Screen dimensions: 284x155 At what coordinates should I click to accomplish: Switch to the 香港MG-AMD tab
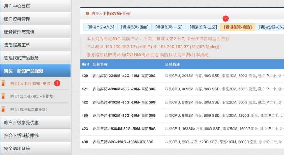pyautogui.click(x=100, y=27)
